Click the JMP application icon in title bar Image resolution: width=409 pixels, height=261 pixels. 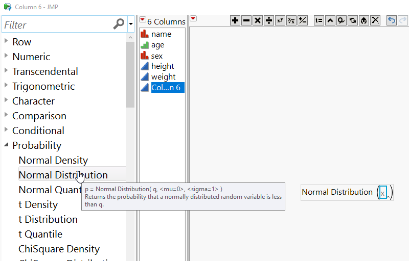[x=8, y=7]
